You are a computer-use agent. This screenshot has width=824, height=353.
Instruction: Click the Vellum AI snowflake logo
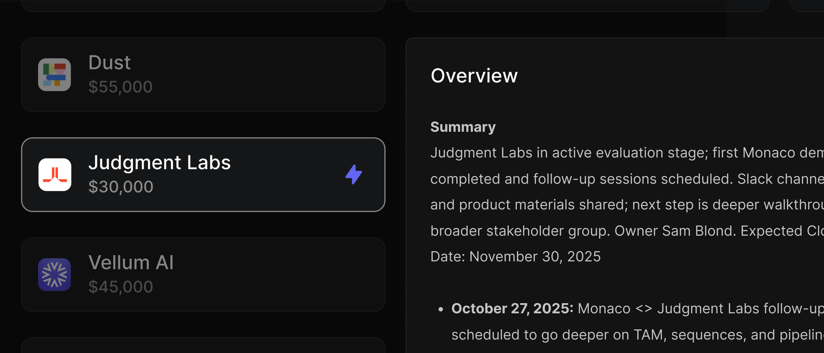pyautogui.click(x=55, y=275)
